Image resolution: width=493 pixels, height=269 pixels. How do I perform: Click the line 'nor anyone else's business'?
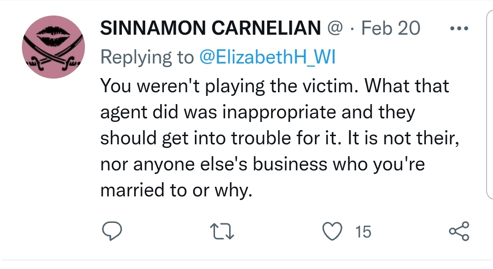pos(214,164)
